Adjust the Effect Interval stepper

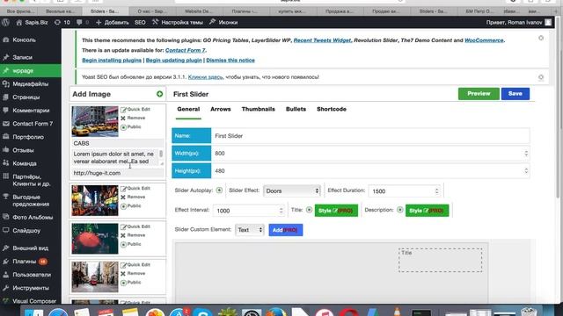[281, 211]
